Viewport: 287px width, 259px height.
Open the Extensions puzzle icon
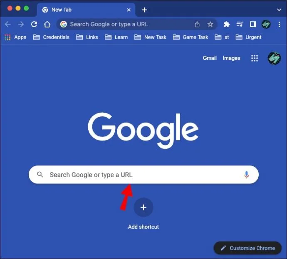[x=226, y=24]
